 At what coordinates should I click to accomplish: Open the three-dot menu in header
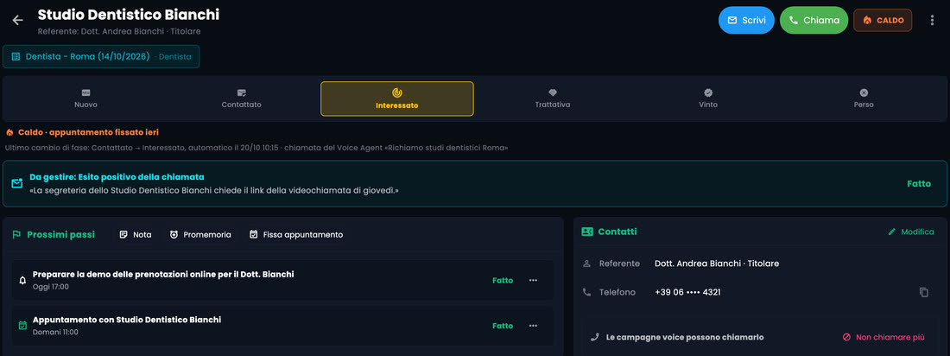point(932,20)
